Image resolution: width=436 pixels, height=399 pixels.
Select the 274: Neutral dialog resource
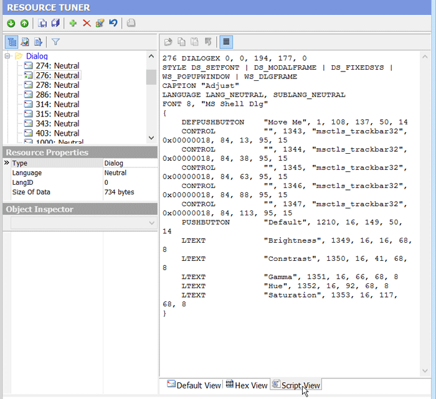pyautogui.click(x=57, y=65)
